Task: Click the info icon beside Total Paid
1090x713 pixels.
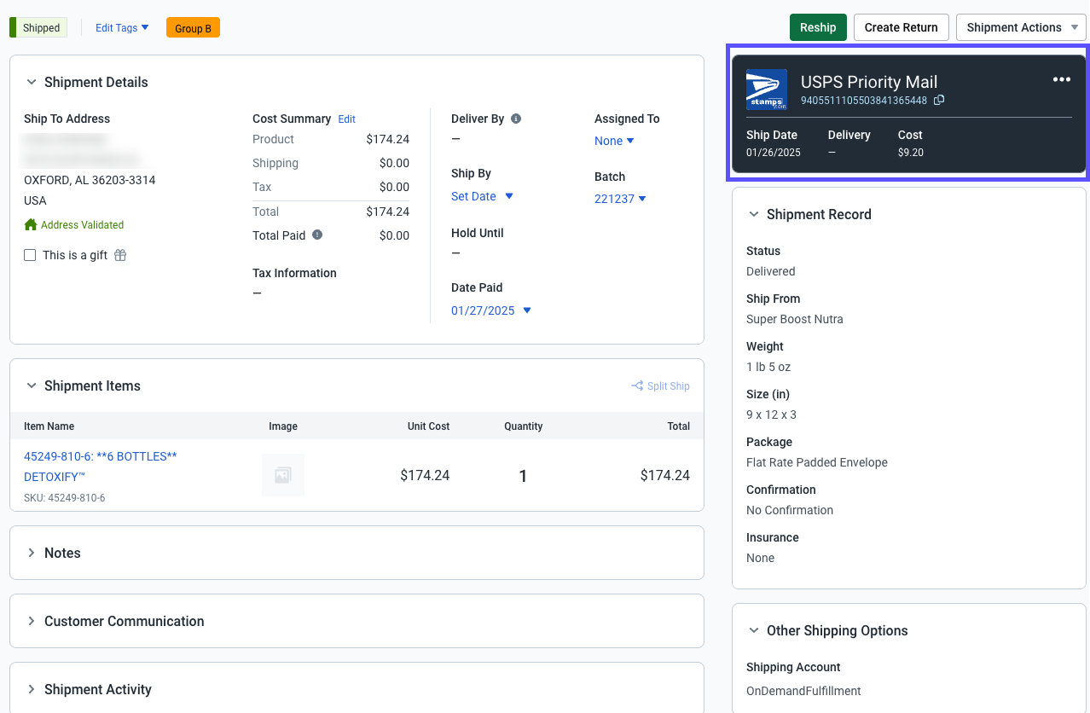Action: pos(317,235)
